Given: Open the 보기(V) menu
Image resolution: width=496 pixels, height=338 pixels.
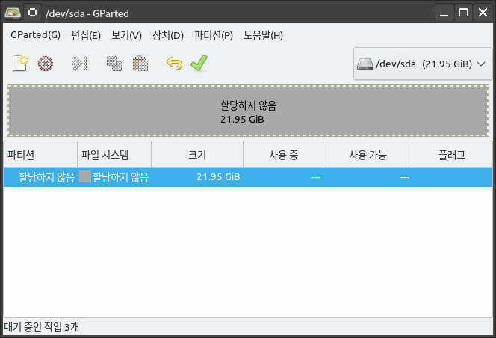Looking at the screenshot, I should click(126, 35).
